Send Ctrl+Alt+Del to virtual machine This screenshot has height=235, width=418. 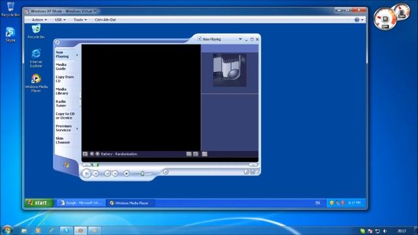[x=105, y=20]
